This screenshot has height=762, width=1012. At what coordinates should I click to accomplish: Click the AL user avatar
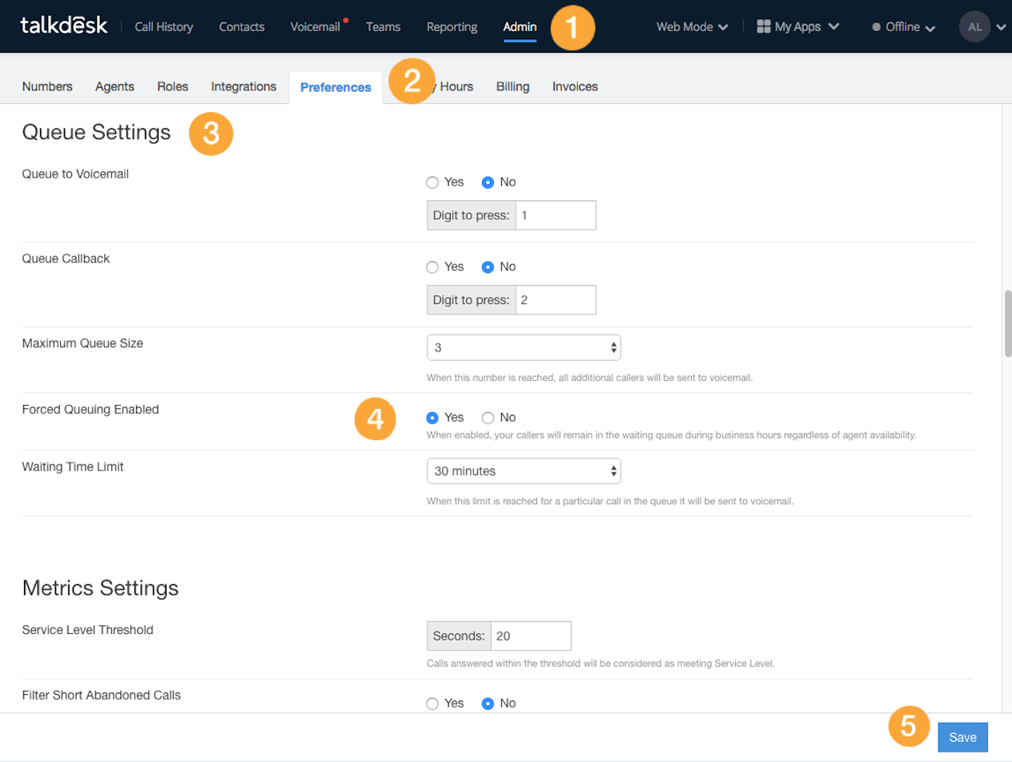coord(974,26)
